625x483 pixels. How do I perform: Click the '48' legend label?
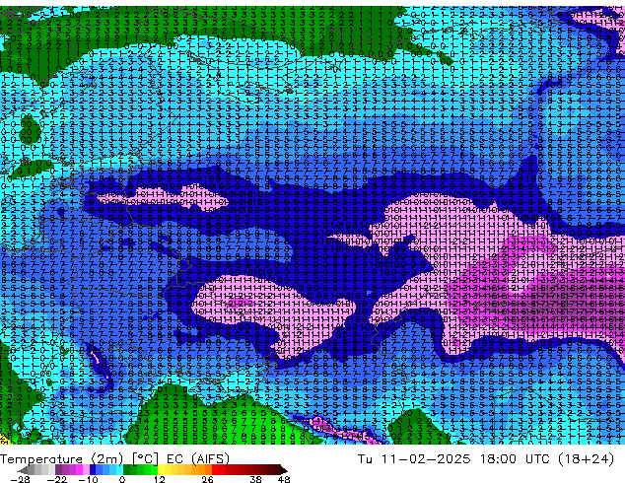284,479
